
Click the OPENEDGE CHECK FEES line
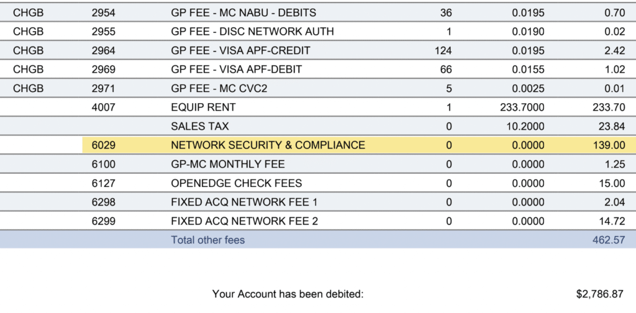pyautogui.click(x=236, y=183)
